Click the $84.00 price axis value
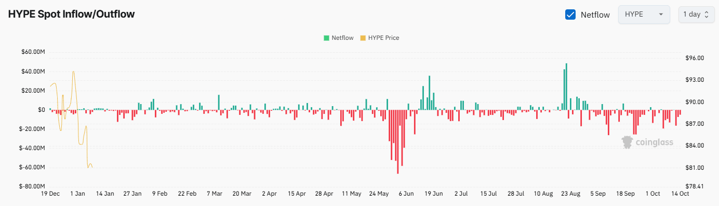The height and width of the screenshot is (206, 719). (695, 145)
